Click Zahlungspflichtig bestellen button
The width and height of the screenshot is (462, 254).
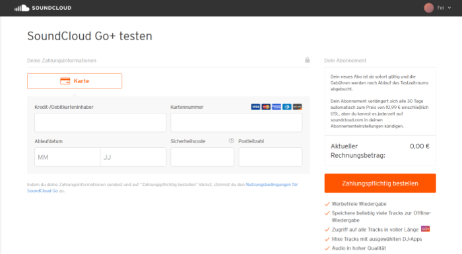click(x=380, y=183)
